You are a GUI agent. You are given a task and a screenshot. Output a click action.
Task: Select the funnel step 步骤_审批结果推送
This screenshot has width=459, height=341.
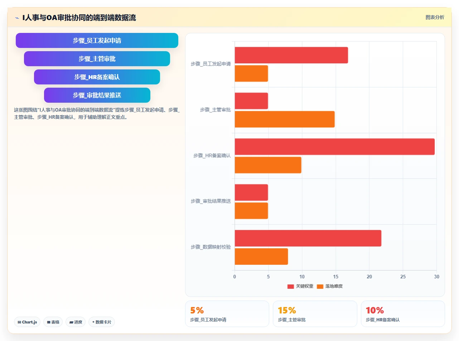pyautogui.click(x=97, y=95)
